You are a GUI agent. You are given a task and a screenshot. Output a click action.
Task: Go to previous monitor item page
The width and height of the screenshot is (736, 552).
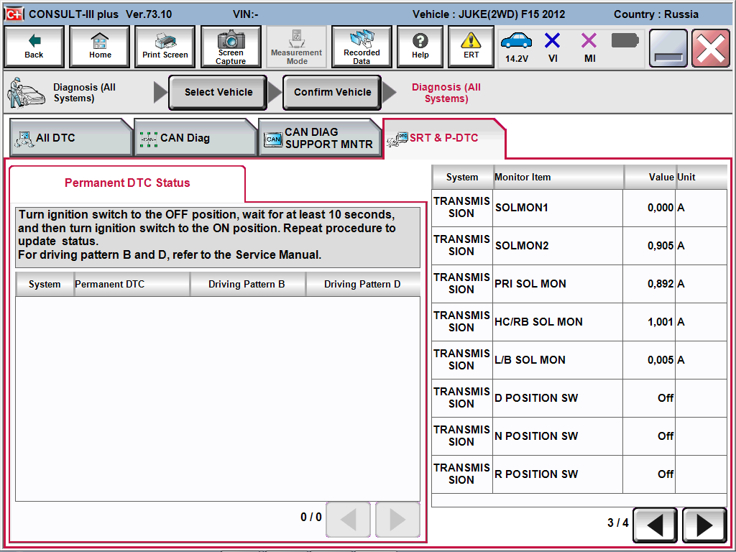[x=655, y=525]
